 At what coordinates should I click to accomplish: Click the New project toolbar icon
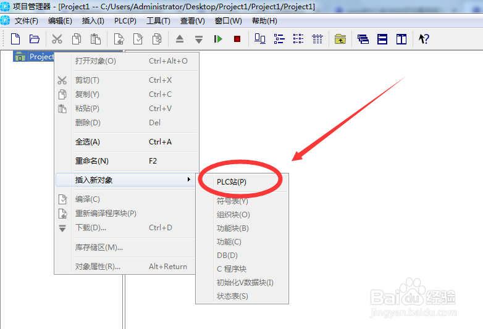(x=15, y=39)
